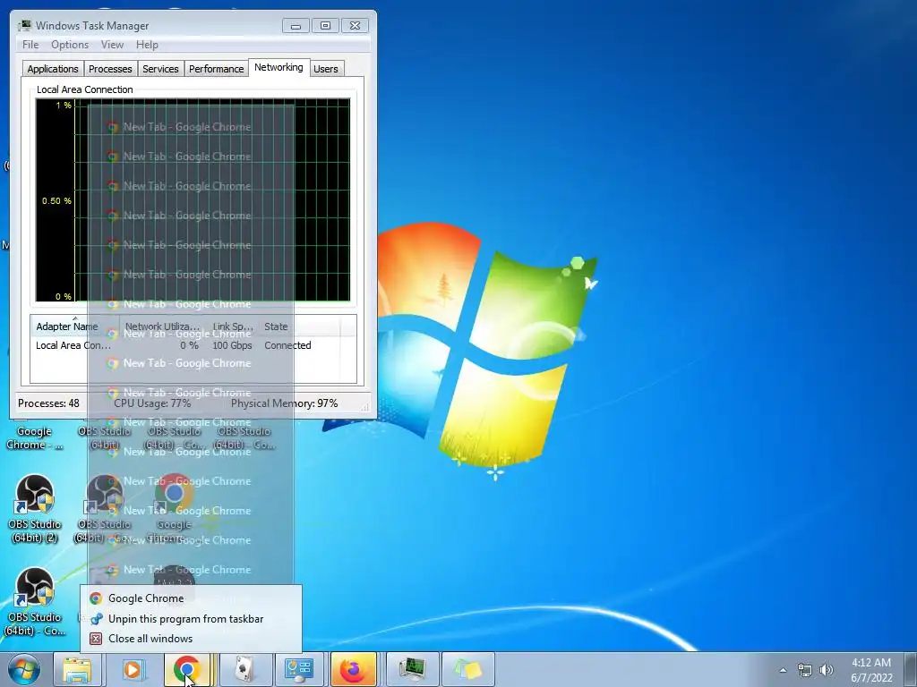The height and width of the screenshot is (687, 917).
Task: Sort by the State column header
Action: (x=299, y=327)
